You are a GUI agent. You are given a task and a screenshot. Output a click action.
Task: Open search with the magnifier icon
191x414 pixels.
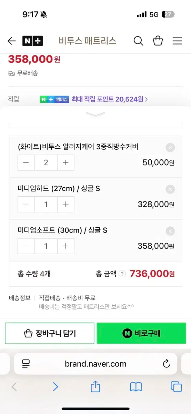pos(138,41)
